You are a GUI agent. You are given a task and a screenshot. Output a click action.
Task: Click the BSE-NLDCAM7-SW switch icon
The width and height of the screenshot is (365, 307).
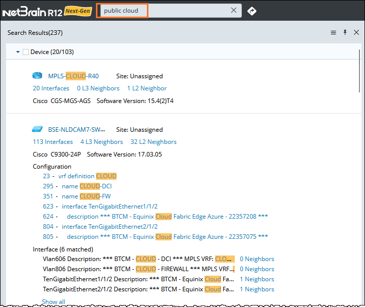[37, 129]
